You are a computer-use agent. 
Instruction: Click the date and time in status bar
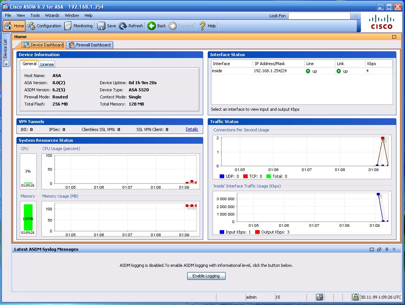tap(381, 297)
